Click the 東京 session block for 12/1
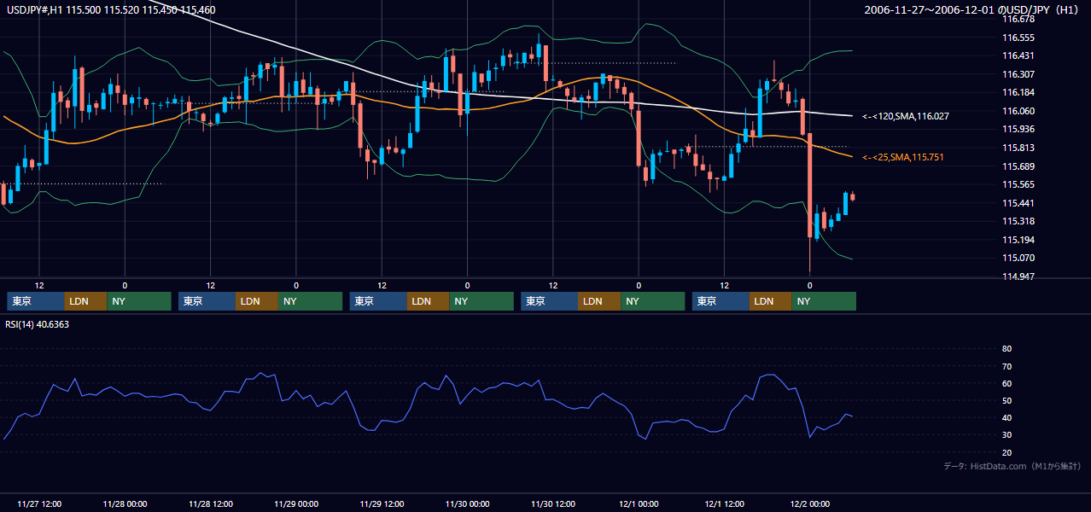 click(721, 301)
